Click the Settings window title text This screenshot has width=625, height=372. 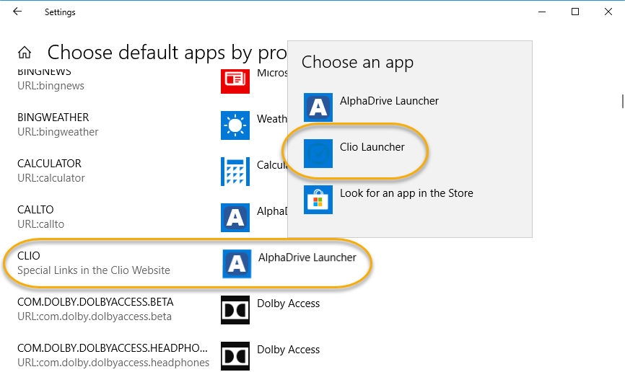tap(60, 12)
